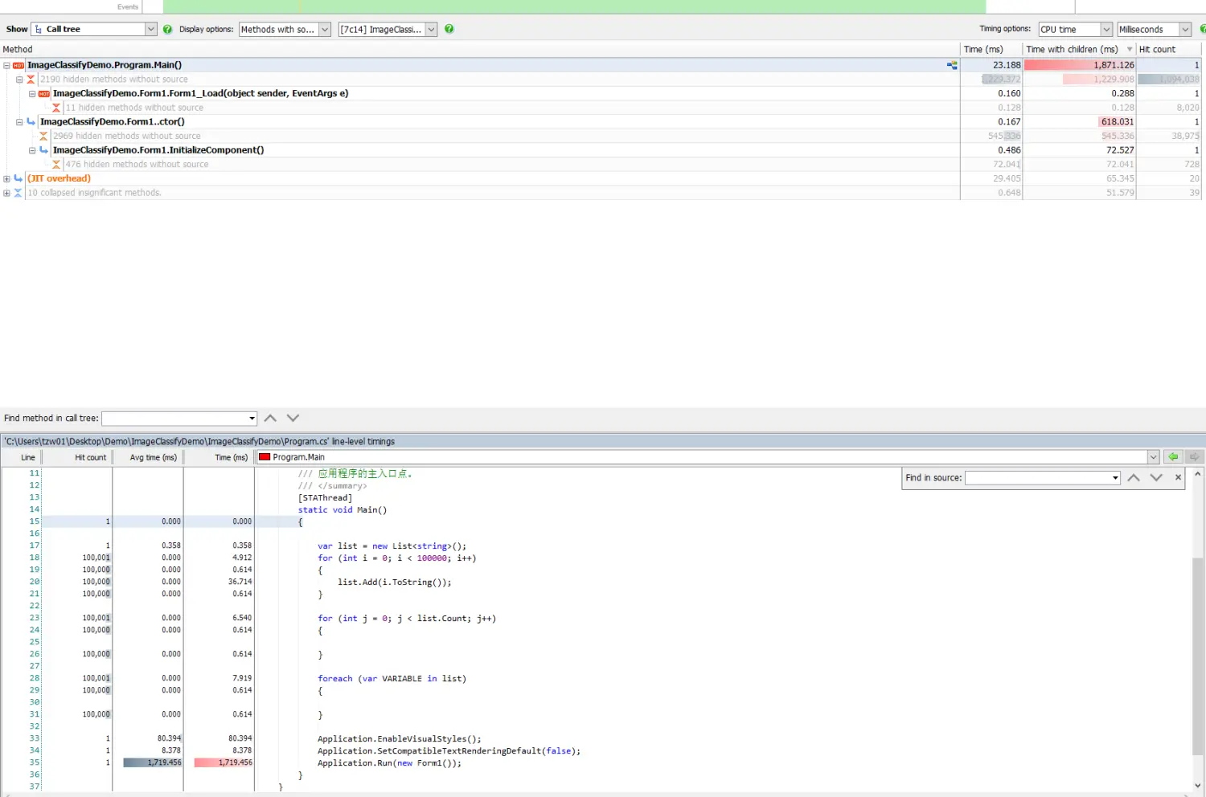Open help icon next to the Show dropdown

[167, 29]
